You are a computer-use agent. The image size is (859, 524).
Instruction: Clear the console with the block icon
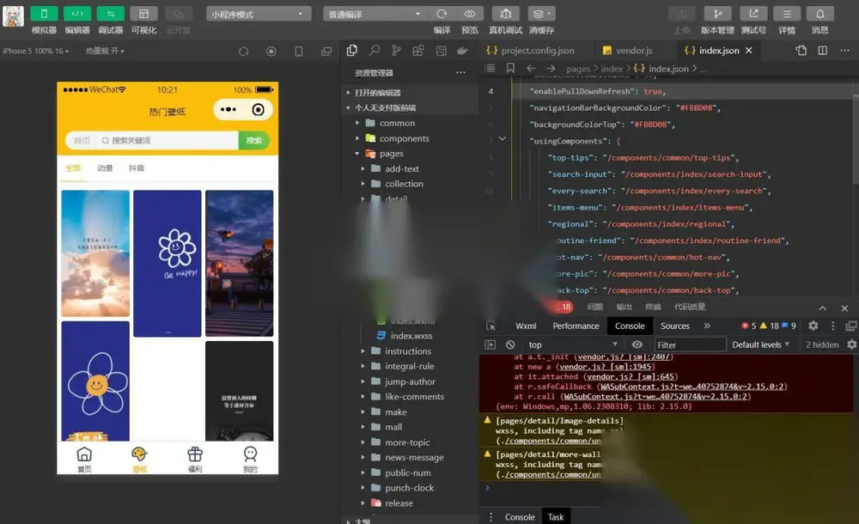click(510, 344)
